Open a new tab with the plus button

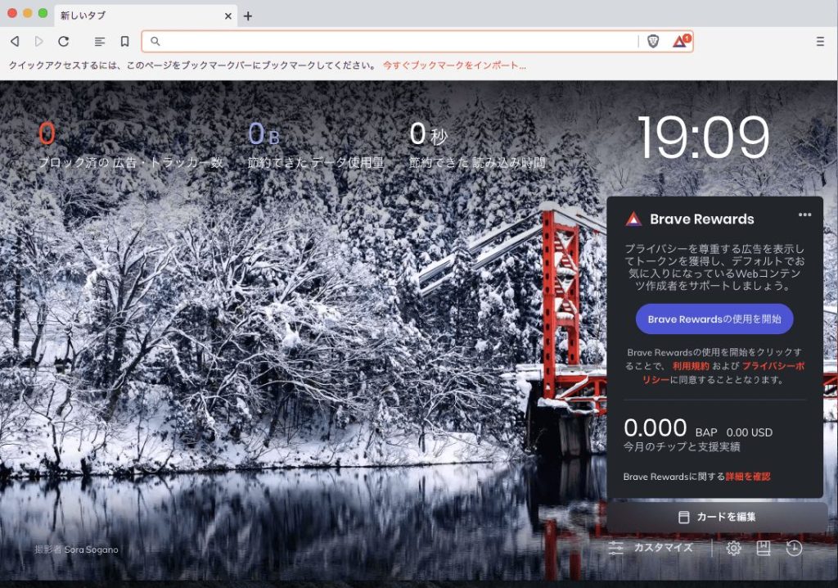247,16
